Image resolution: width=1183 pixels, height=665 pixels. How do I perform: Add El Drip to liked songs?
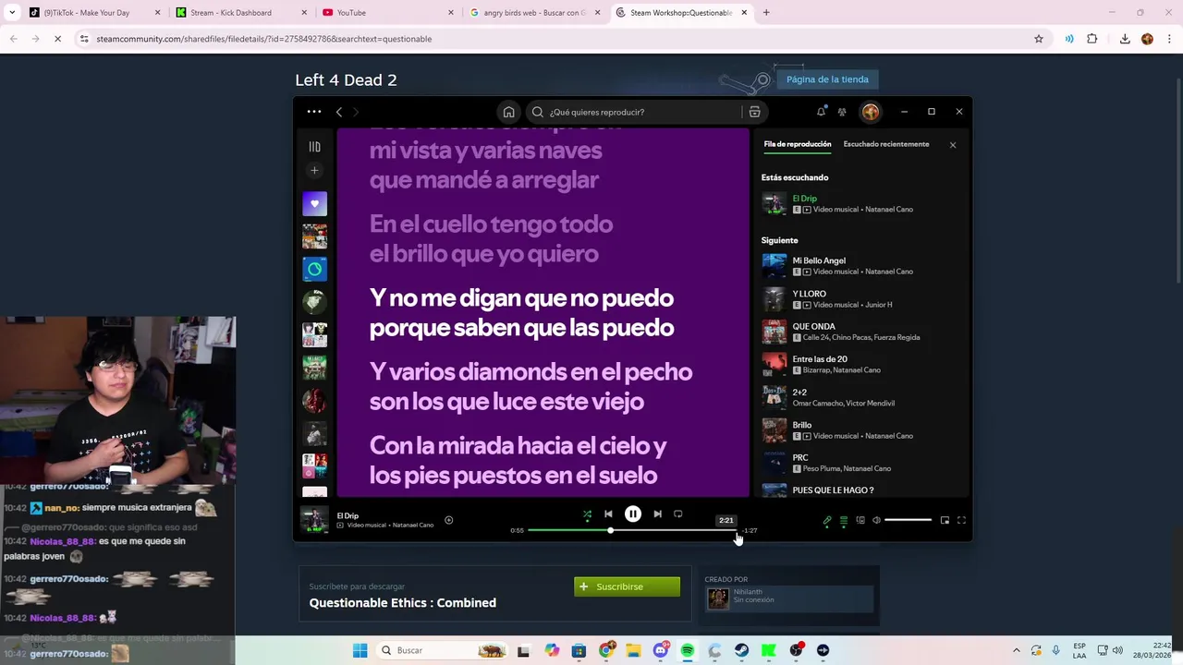click(x=449, y=520)
